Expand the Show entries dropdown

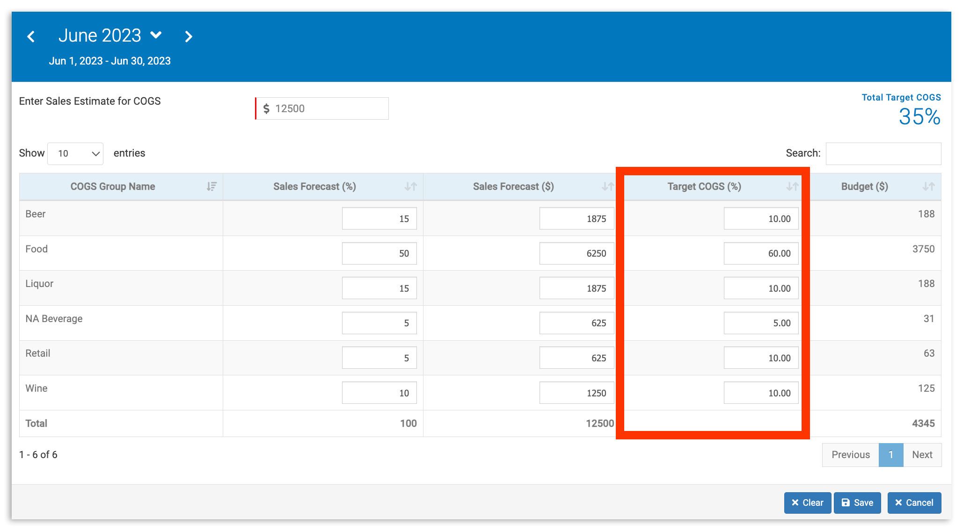75,154
